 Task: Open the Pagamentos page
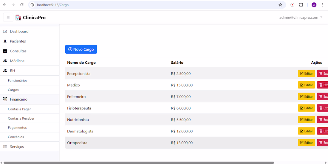click(x=30, y=127)
